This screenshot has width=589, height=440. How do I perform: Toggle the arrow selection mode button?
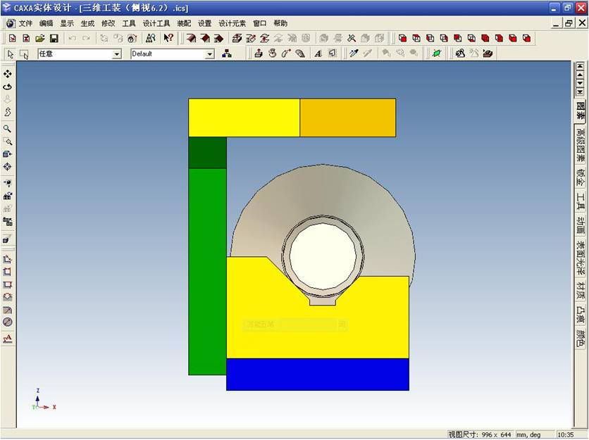[x=11, y=54]
